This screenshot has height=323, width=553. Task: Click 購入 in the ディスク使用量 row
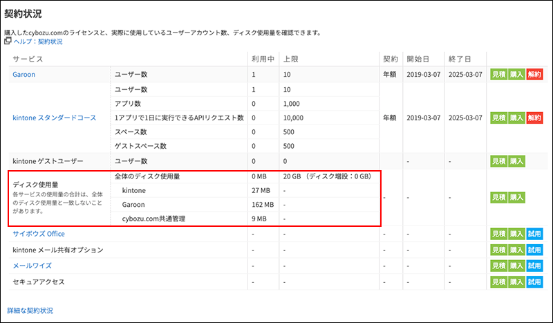(x=516, y=197)
